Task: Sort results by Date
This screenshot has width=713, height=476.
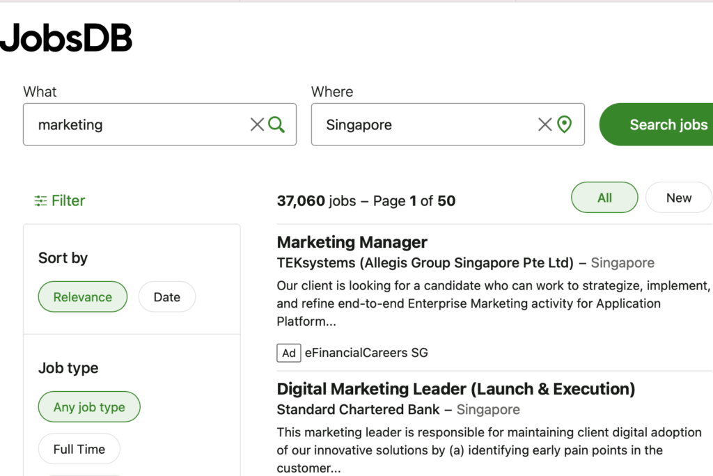Action: tap(167, 297)
